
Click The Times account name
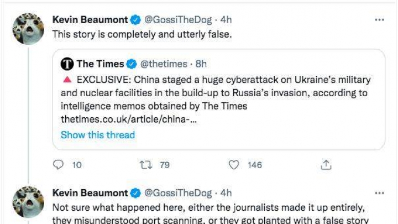(100, 64)
